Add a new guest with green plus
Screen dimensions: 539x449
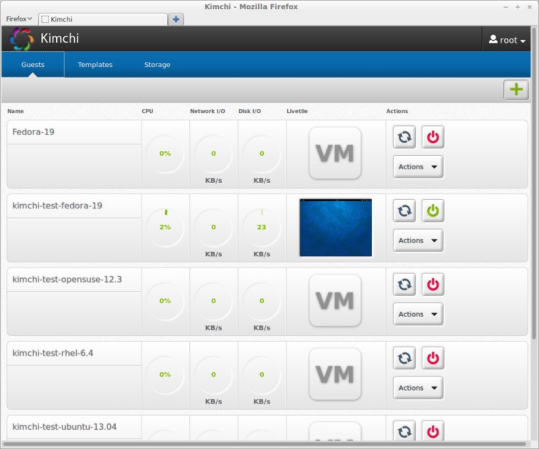click(x=516, y=90)
